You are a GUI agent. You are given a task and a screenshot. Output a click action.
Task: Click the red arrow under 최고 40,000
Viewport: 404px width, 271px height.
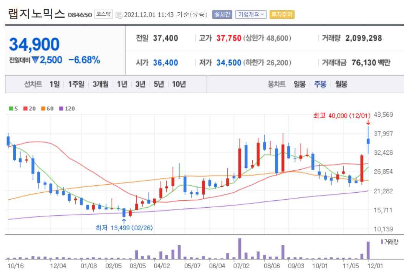pos(368,123)
